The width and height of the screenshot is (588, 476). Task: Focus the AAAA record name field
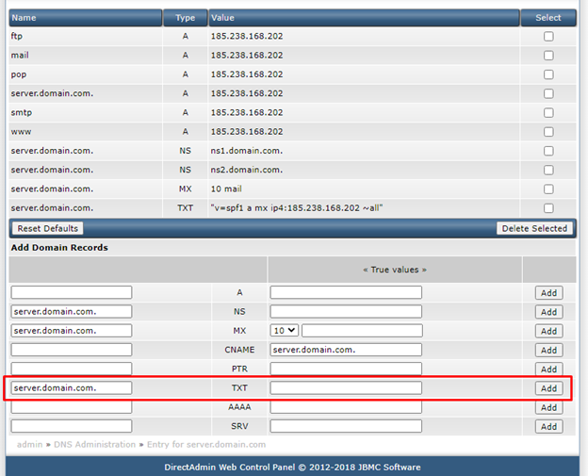72,407
